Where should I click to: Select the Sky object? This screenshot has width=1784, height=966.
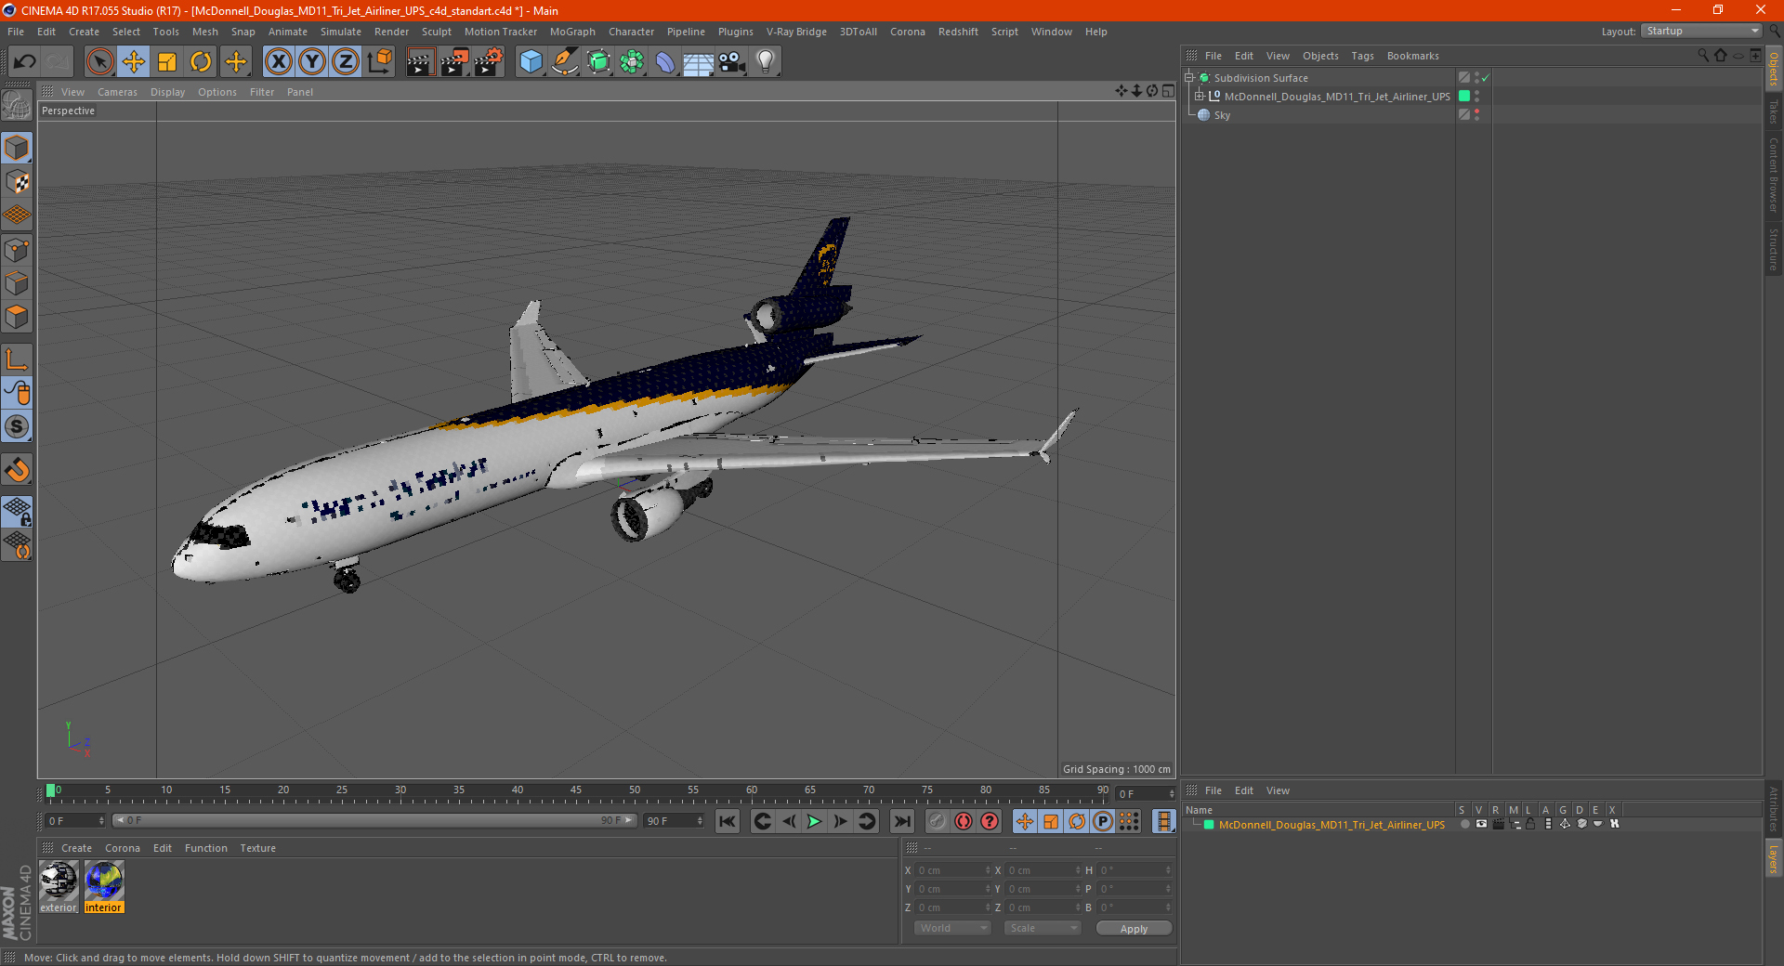coord(1222,115)
